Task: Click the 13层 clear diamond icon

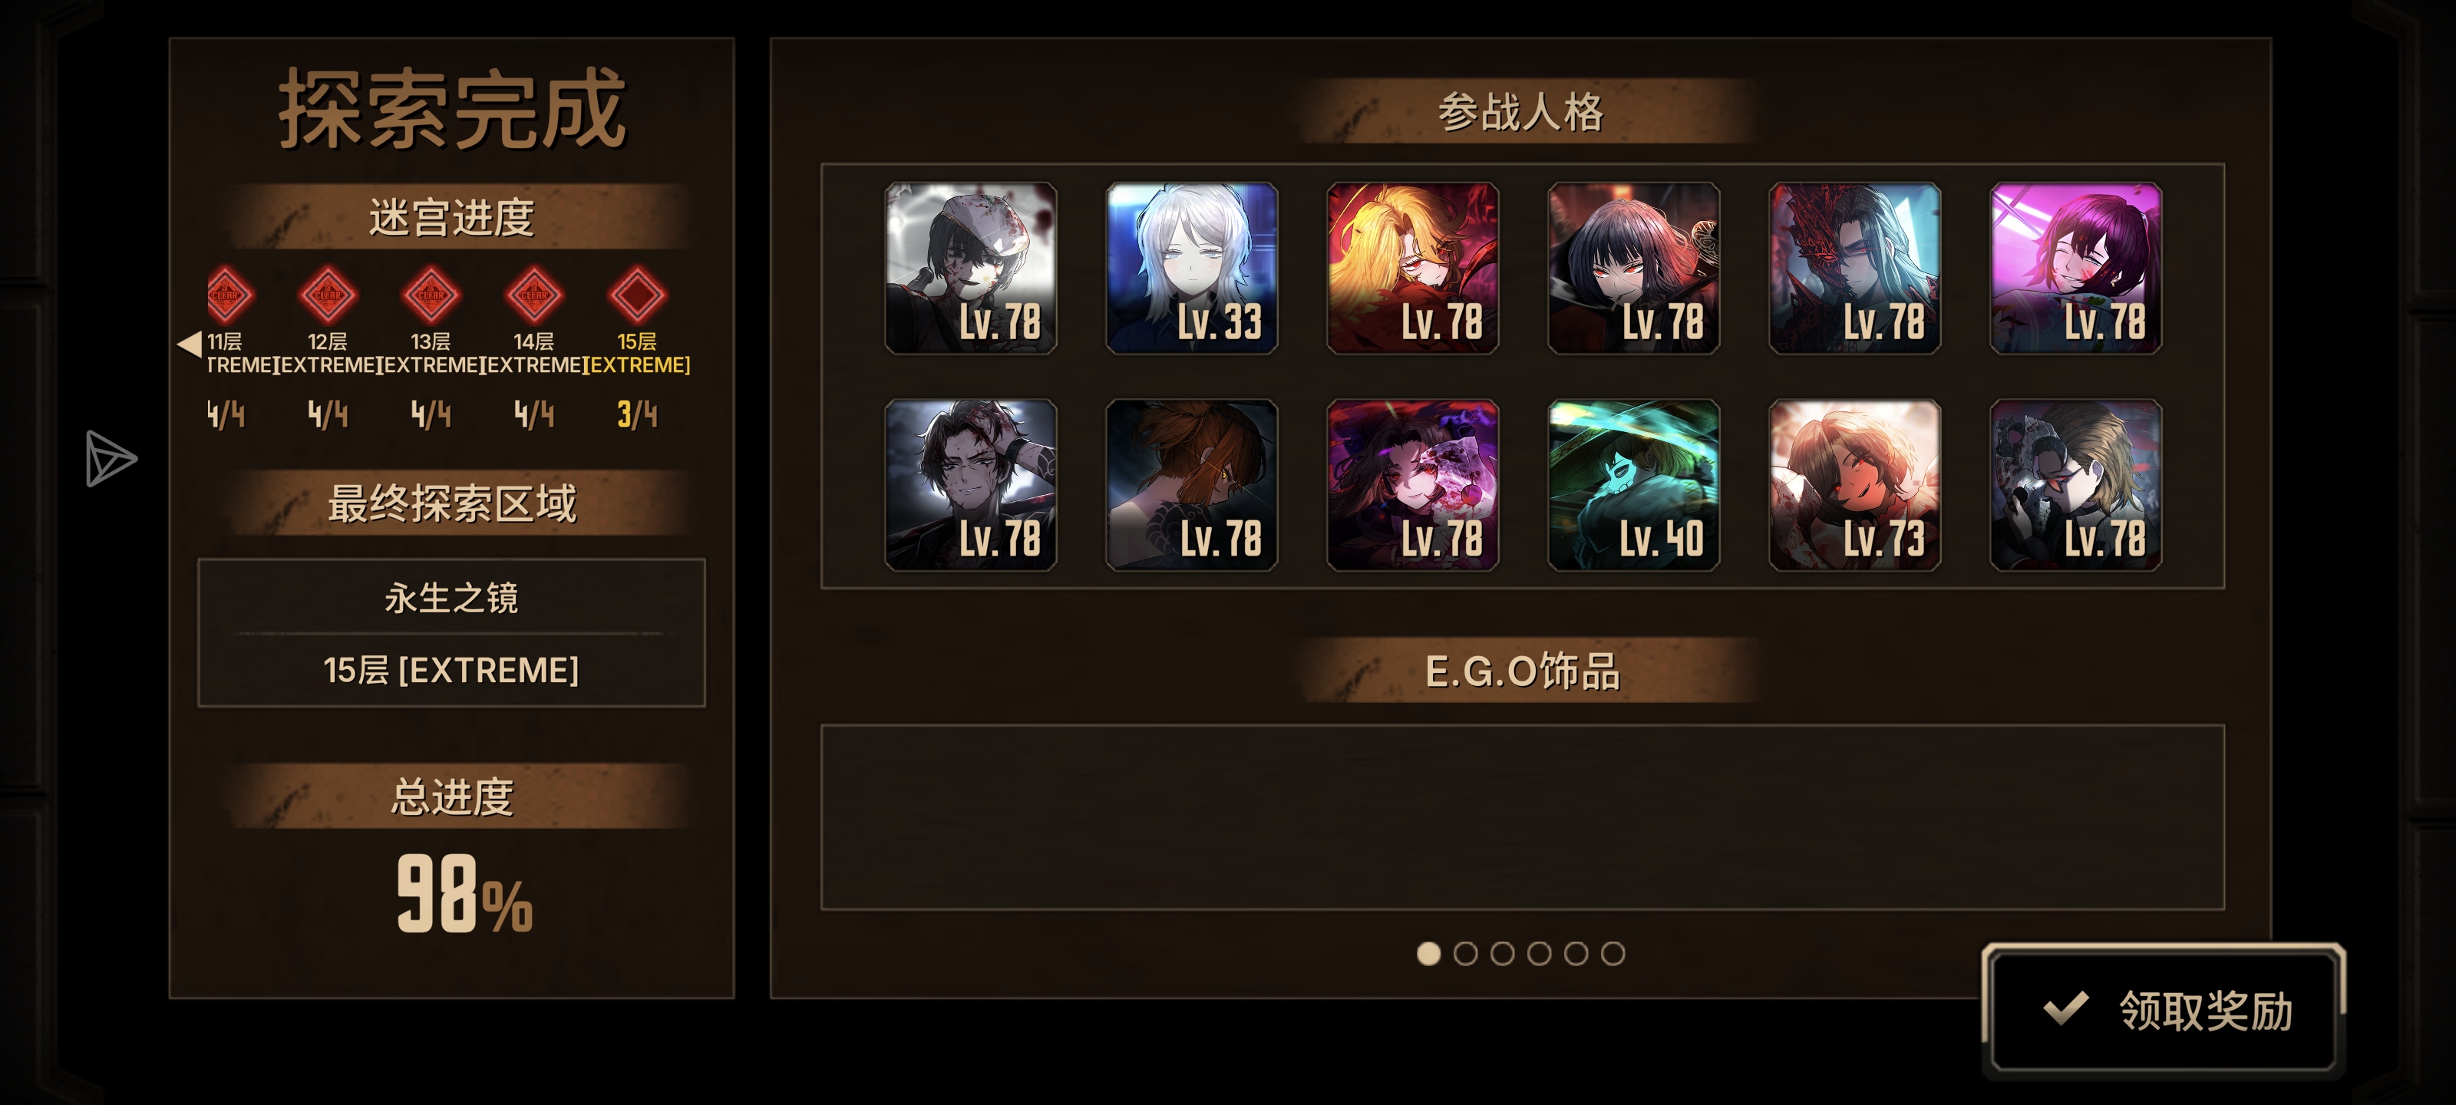Action: click(x=431, y=295)
